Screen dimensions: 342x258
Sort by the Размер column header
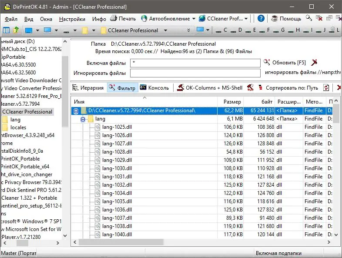(231, 102)
